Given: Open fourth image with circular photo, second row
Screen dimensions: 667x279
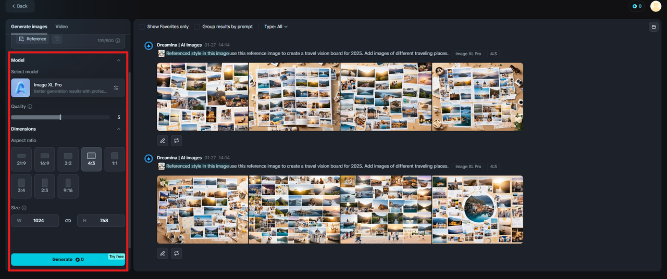Looking at the screenshot, I should point(478,209).
